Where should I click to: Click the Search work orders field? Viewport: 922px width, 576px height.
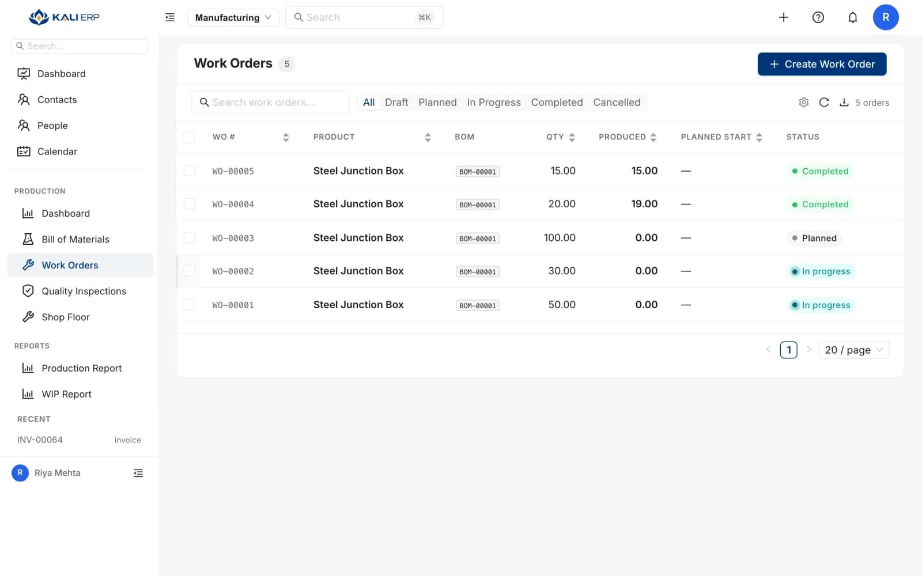pyautogui.click(x=270, y=102)
